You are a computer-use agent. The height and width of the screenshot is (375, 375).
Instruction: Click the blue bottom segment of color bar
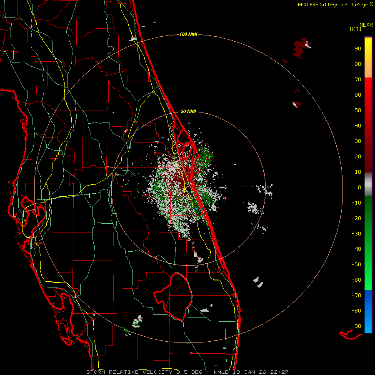368,312
